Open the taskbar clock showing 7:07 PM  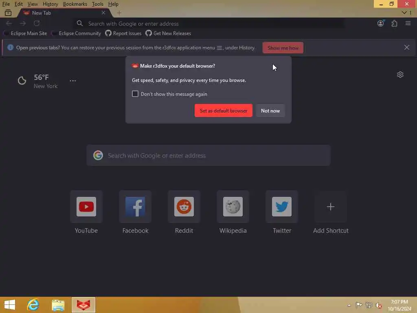pos(399,305)
